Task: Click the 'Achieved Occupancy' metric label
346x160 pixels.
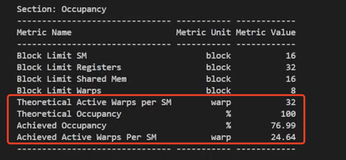Action: [x=61, y=126]
